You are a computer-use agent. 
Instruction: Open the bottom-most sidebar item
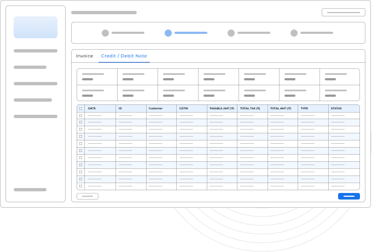click(30, 190)
